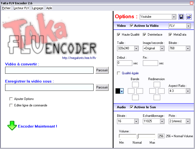
Task: Enable the Qualité égale option
Action: click(119, 73)
